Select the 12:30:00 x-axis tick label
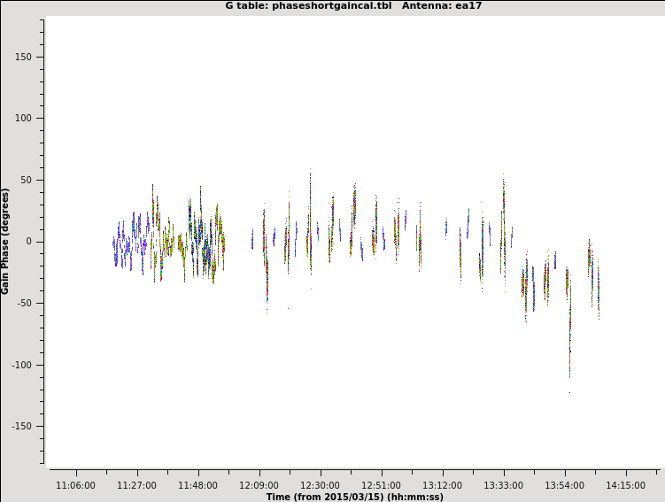665x502 pixels. pyautogui.click(x=320, y=485)
